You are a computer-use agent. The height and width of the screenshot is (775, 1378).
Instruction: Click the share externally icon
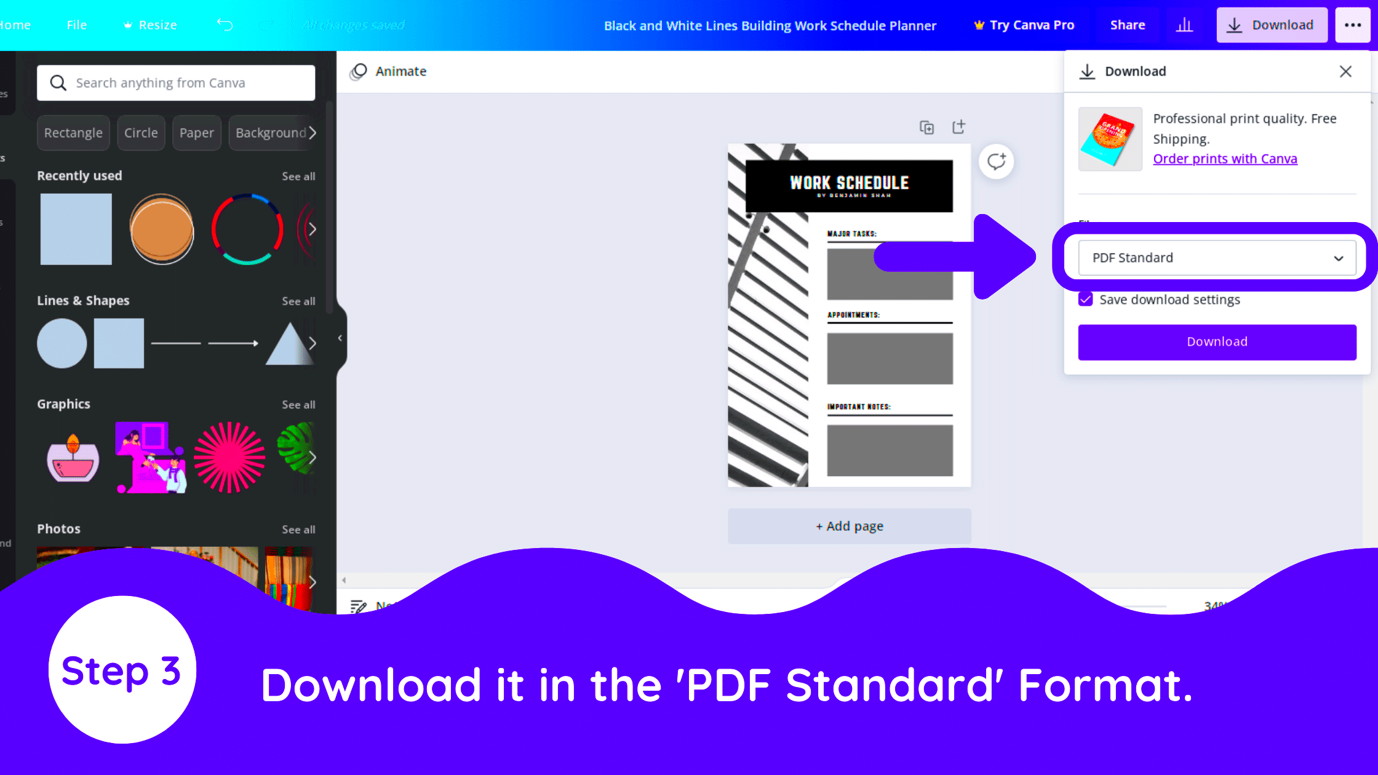tap(958, 126)
